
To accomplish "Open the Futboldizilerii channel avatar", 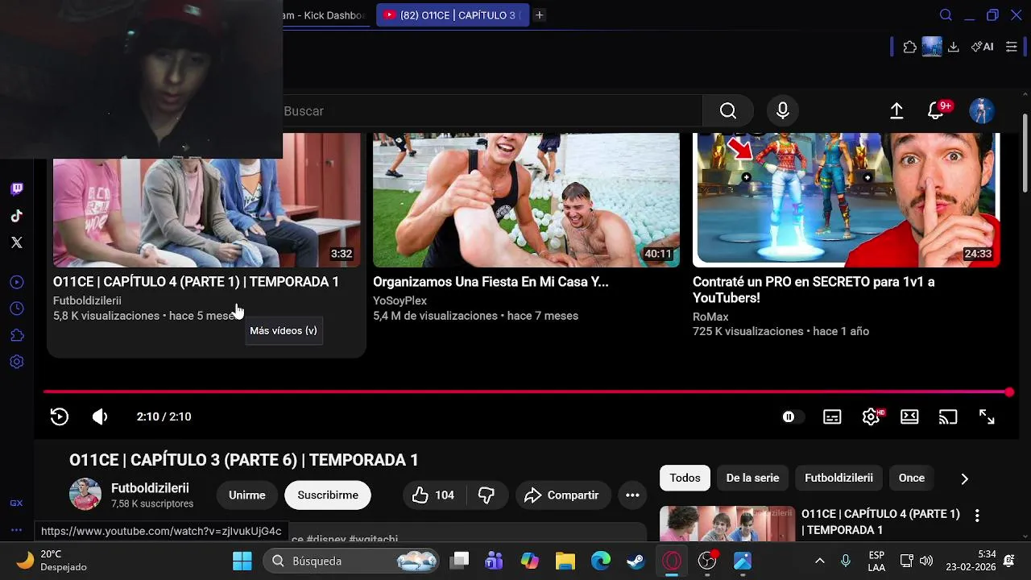I will coord(85,495).
